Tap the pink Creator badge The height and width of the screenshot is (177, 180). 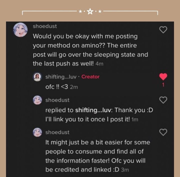90,77
